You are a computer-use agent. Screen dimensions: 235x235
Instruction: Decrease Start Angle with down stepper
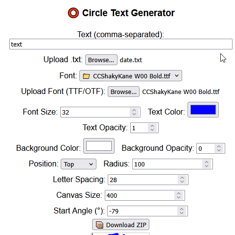click(182, 213)
